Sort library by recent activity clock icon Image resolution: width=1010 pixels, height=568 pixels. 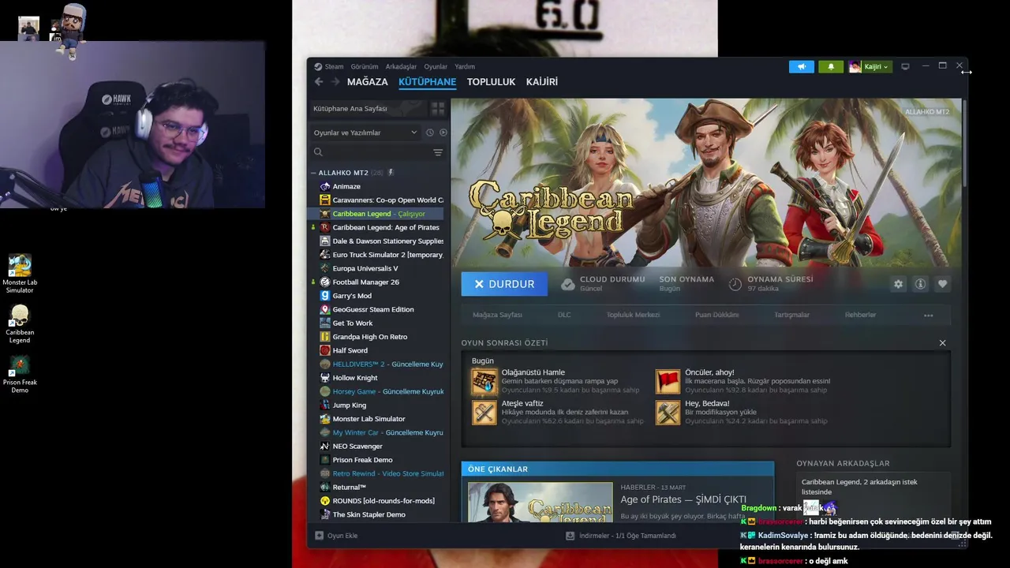430,133
